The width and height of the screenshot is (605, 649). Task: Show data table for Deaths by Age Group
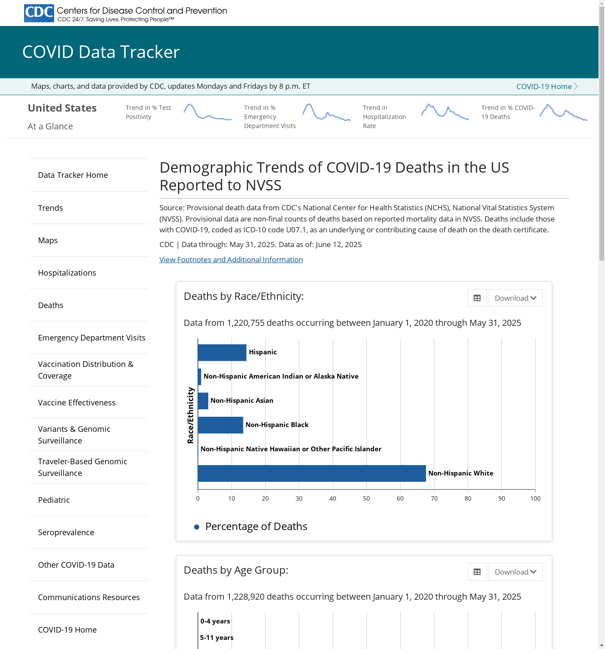tap(477, 572)
